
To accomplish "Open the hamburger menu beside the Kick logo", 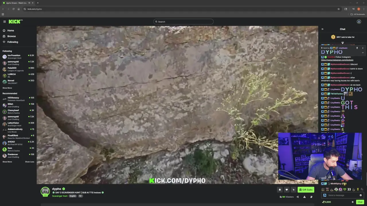I will [4, 21].
